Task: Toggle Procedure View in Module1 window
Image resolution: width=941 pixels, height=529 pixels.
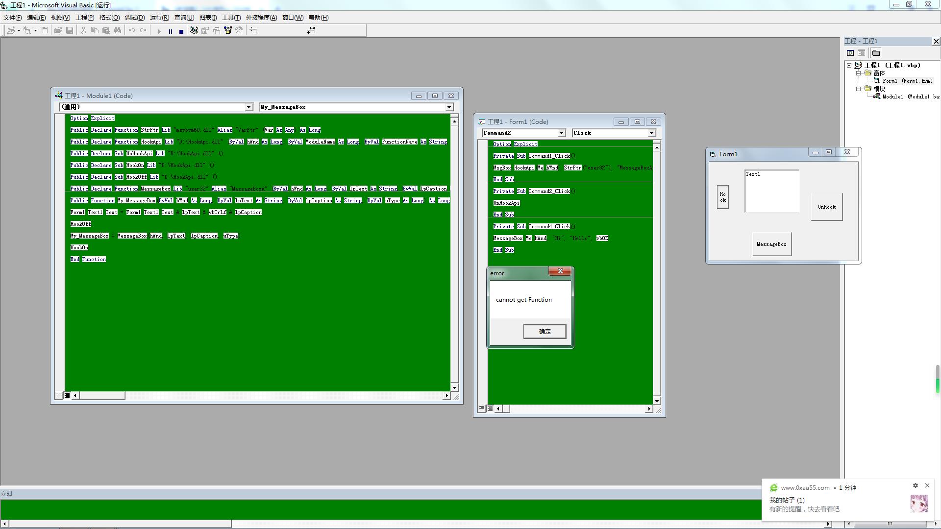Action: [59, 395]
